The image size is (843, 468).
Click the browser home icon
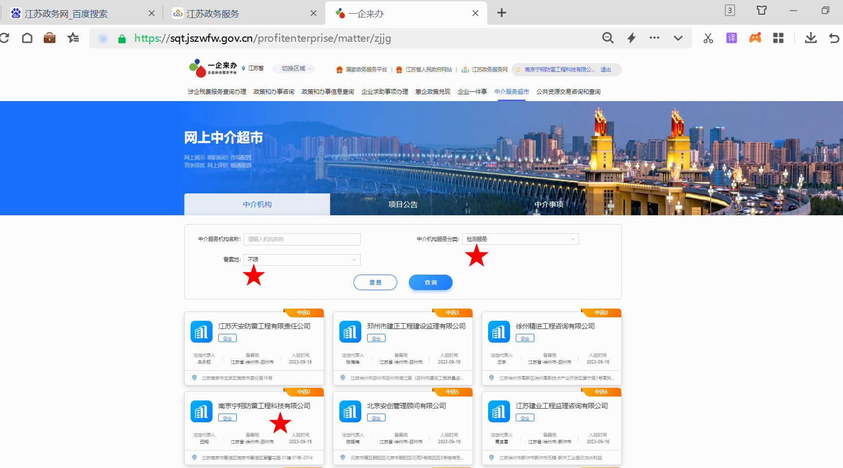pyautogui.click(x=27, y=38)
